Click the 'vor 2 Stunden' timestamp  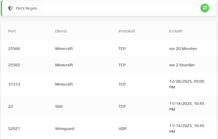coord(182,65)
